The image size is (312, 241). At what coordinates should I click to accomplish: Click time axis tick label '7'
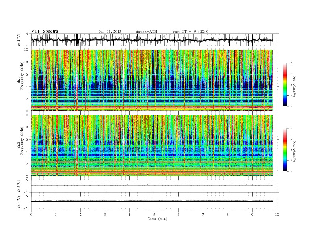point(203,215)
